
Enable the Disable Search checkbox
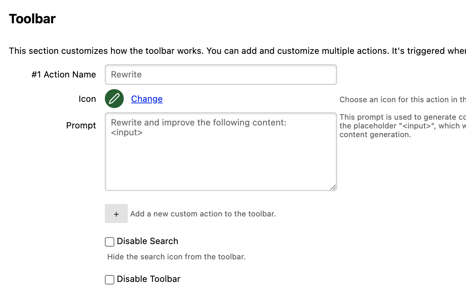click(110, 242)
